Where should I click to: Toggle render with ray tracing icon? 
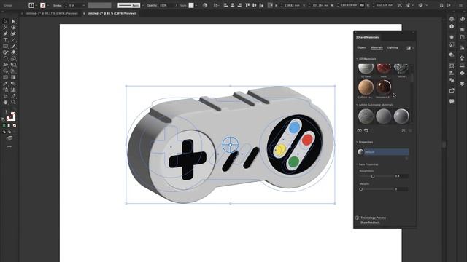click(409, 48)
